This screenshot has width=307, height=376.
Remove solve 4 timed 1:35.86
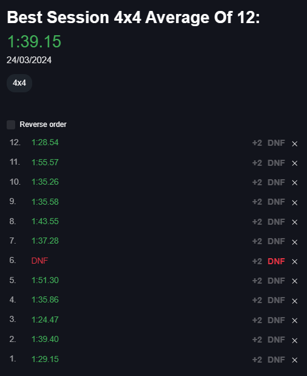coord(294,301)
